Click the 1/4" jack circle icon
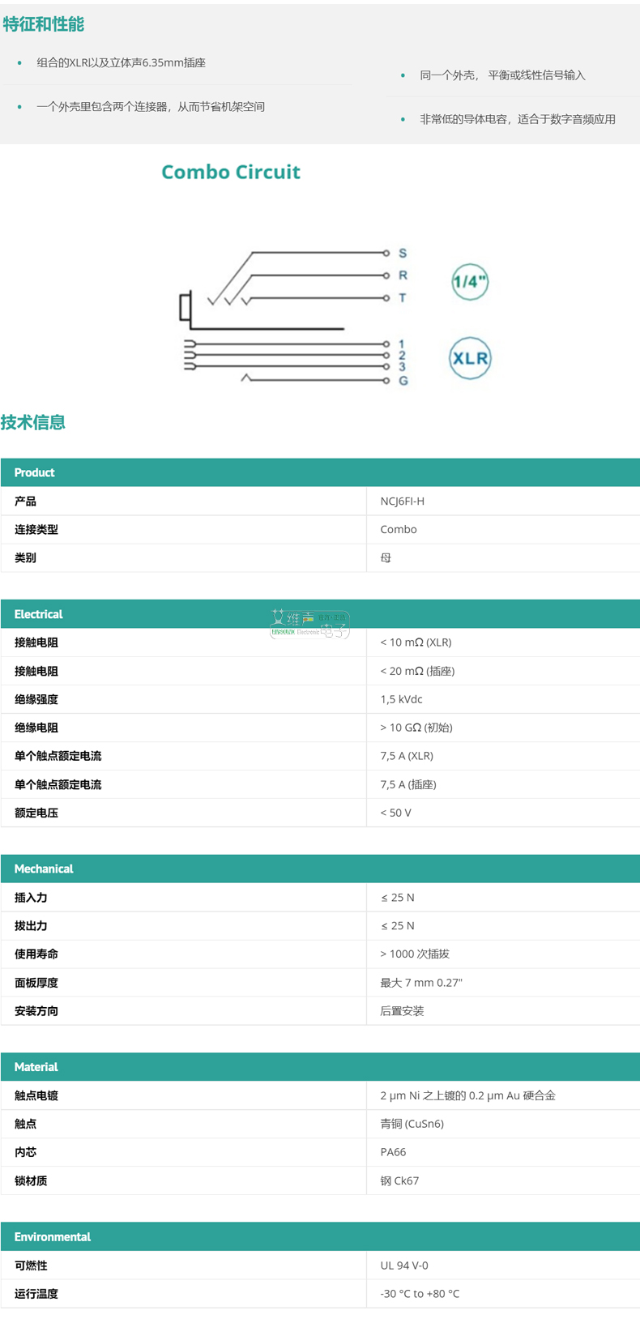640x1319 pixels. (470, 282)
